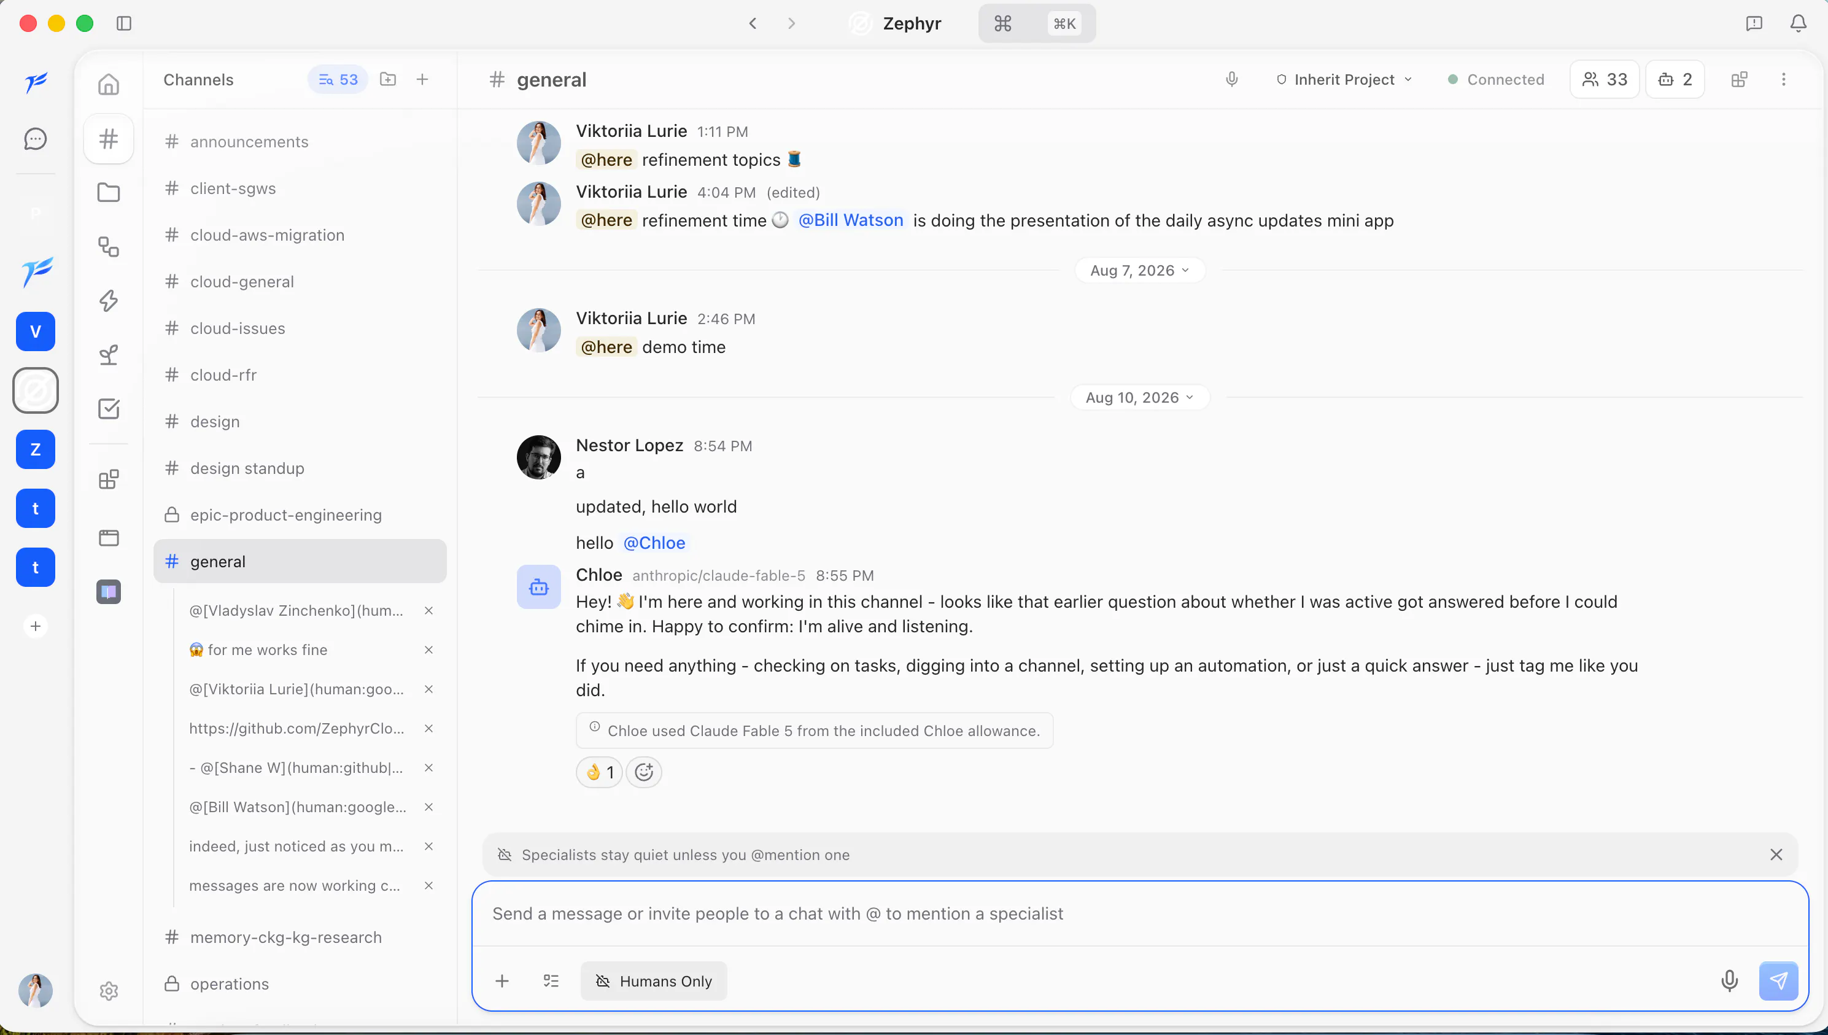Open the Home icon in sidebar

tap(108, 84)
